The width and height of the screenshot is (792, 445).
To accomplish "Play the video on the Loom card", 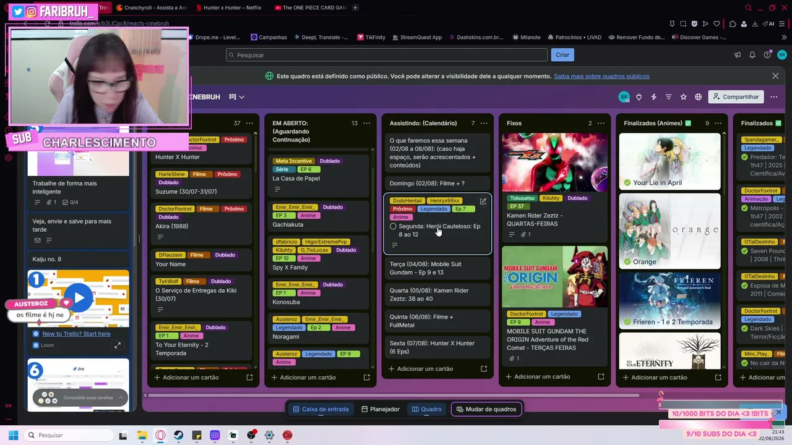I will [x=79, y=298].
